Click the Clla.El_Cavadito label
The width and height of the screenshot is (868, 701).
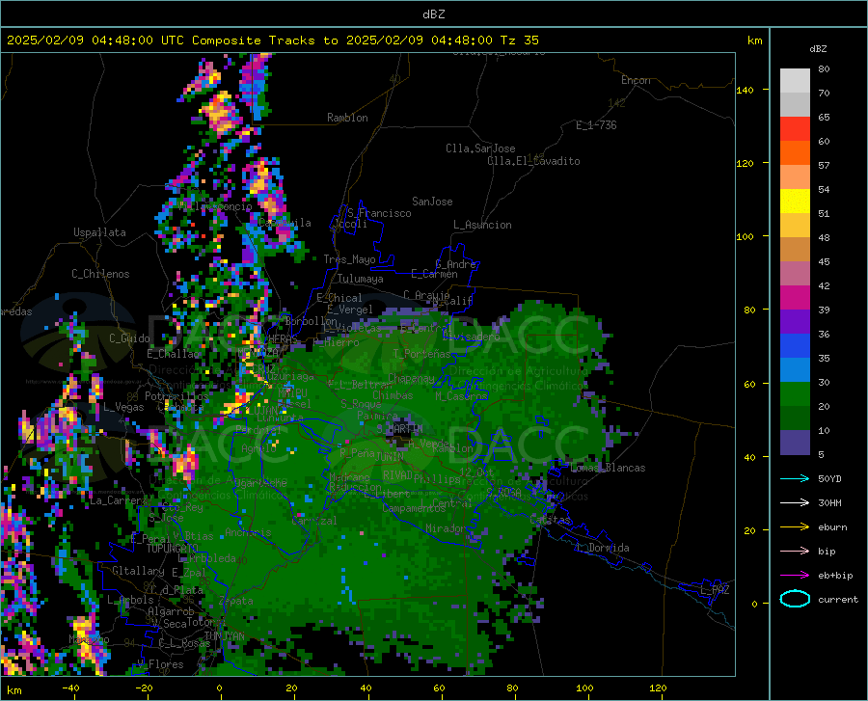pos(533,161)
